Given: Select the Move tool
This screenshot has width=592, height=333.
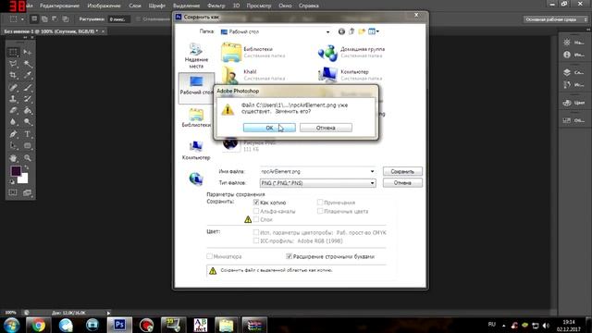Looking at the screenshot, I should pyautogui.click(x=28, y=52).
